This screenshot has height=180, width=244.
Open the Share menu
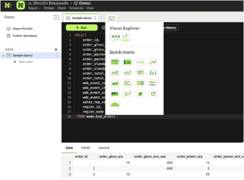[61, 8]
